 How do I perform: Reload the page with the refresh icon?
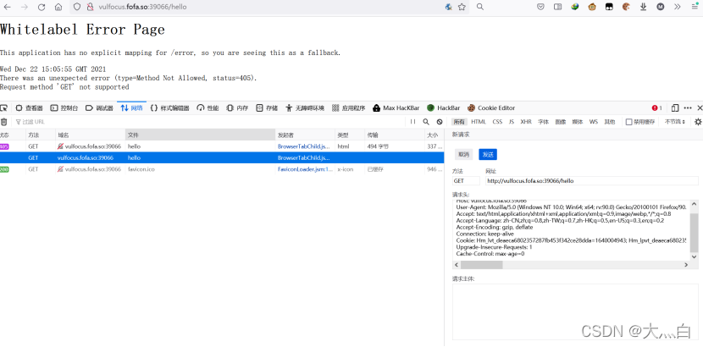pyautogui.click(x=42, y=7)
